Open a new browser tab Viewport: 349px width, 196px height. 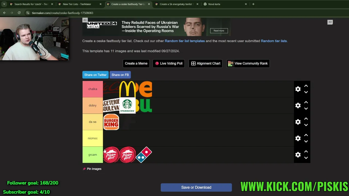[x=253, y=4]
